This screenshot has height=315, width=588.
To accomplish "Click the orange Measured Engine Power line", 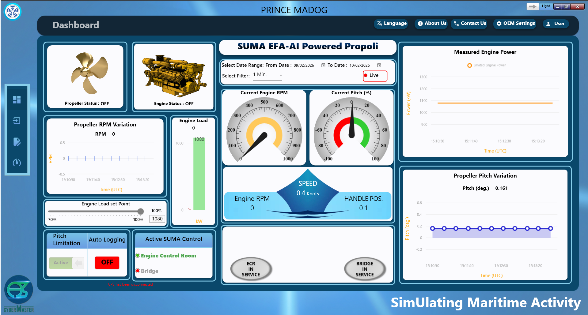I will point(495,103).
